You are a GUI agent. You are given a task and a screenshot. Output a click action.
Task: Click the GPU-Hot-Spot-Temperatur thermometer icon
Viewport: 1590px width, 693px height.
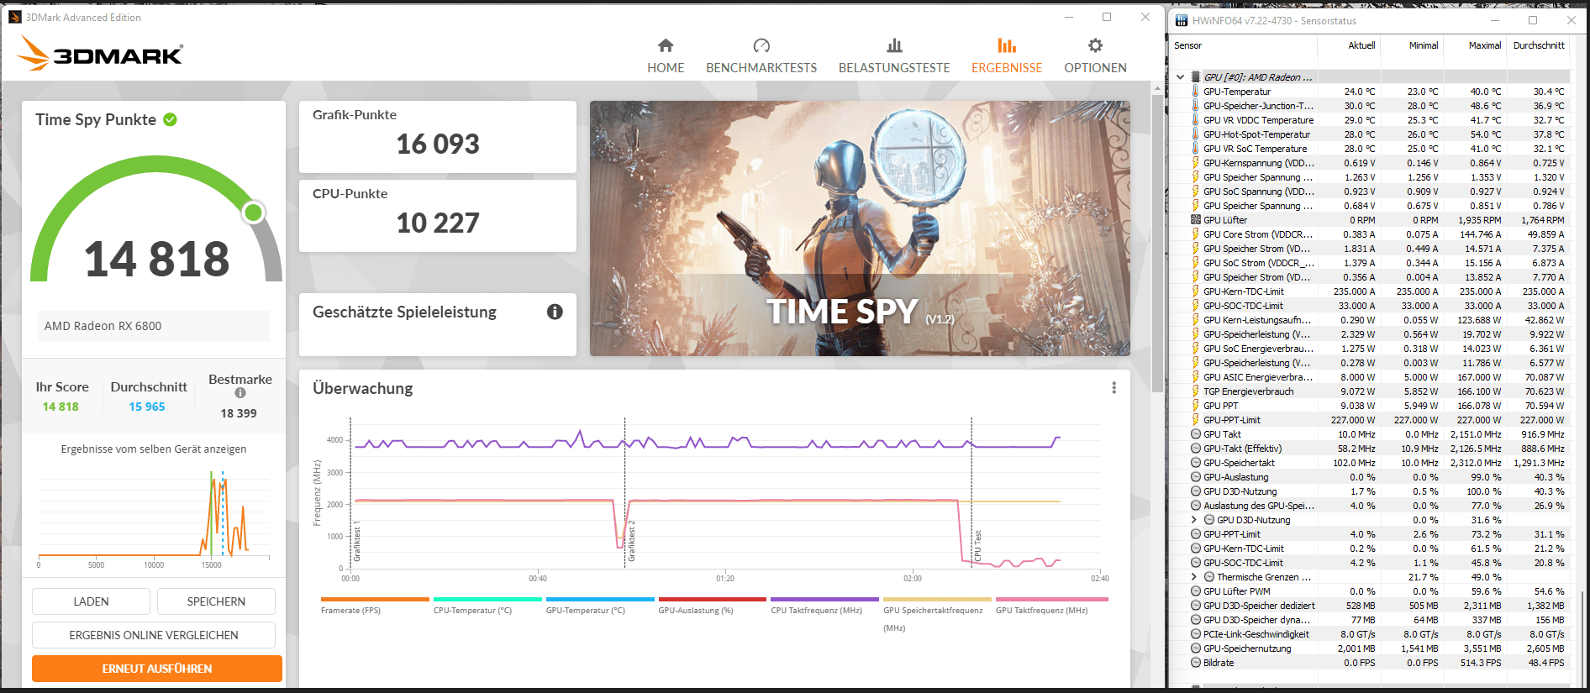1196,134
